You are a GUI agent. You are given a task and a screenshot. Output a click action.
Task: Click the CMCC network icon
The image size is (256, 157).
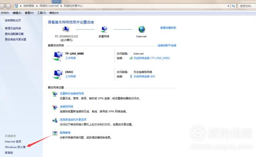pos(58,74)
